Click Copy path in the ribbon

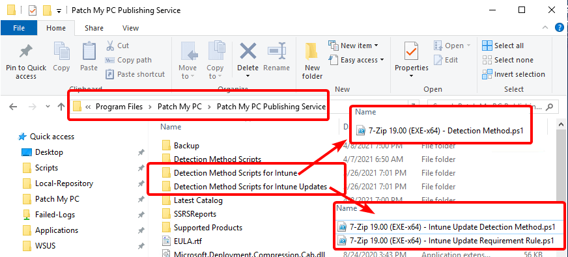pyautogui.click(x=128, y=60)
